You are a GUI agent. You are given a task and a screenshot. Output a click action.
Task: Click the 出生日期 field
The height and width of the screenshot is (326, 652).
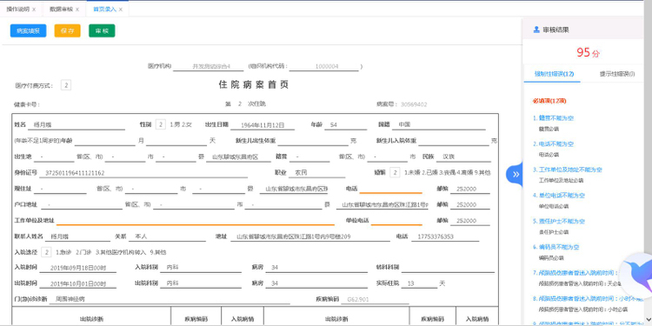pos(263,124)
